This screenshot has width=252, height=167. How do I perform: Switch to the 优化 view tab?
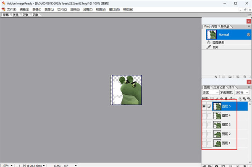tap(16, 15)
